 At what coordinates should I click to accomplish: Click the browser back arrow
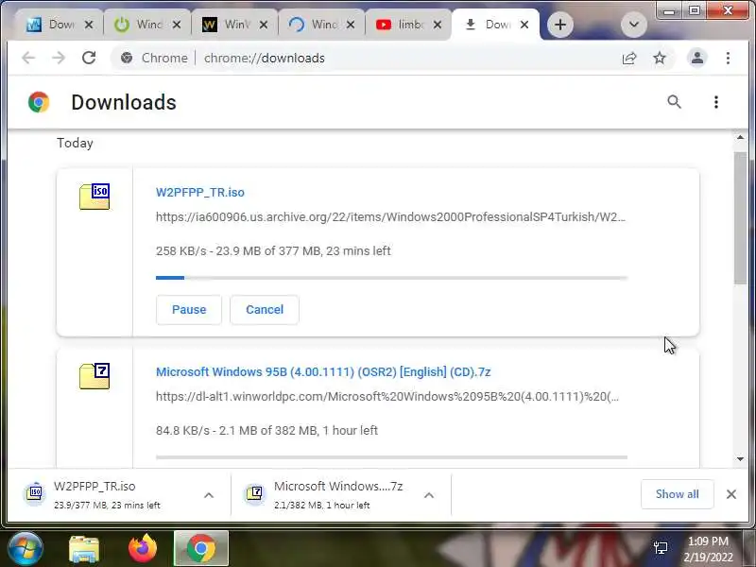tap(28, 58)
